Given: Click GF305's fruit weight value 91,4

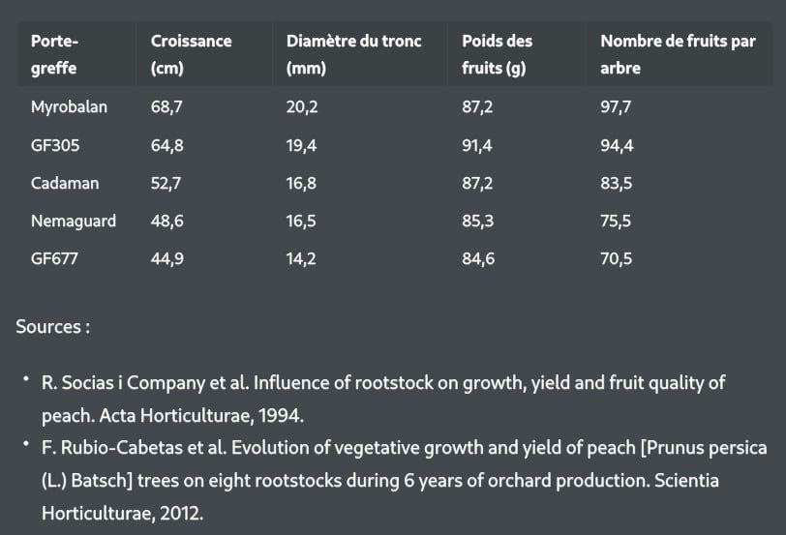Looking at the screenshot, I should point(477,145).
